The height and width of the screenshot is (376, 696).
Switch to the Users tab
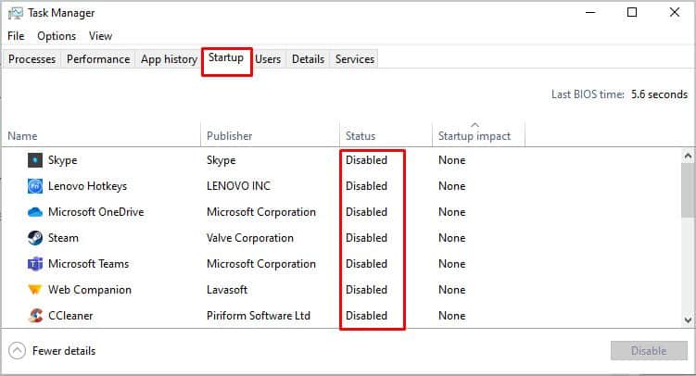coord(268,59)
